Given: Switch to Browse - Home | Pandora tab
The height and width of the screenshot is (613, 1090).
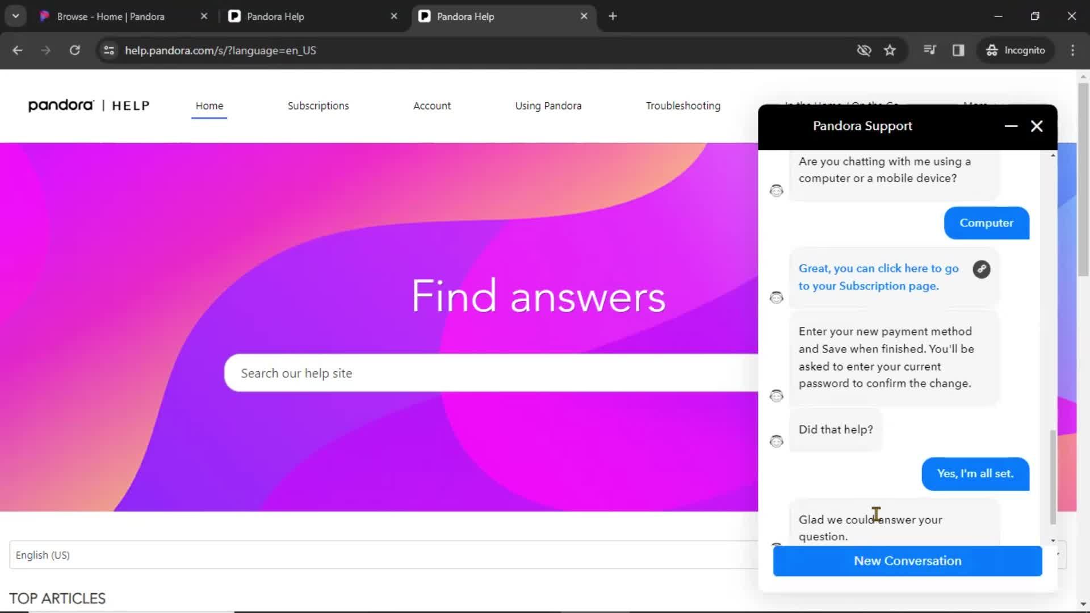Looking at the screenshot, I should pos(111,16).
